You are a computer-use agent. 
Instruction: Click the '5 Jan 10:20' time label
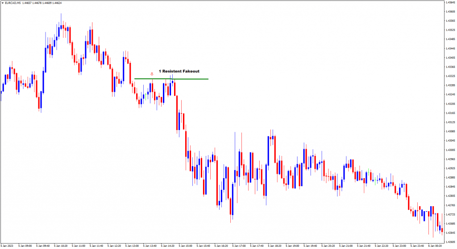pos(61,246)
